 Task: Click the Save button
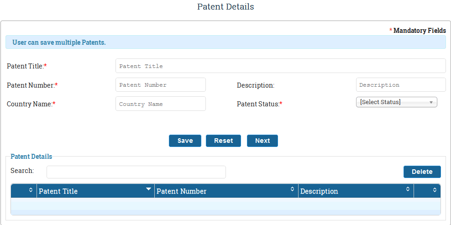185,141
